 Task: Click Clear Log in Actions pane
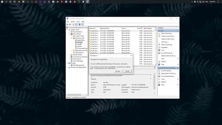click(x=164, y=42)
